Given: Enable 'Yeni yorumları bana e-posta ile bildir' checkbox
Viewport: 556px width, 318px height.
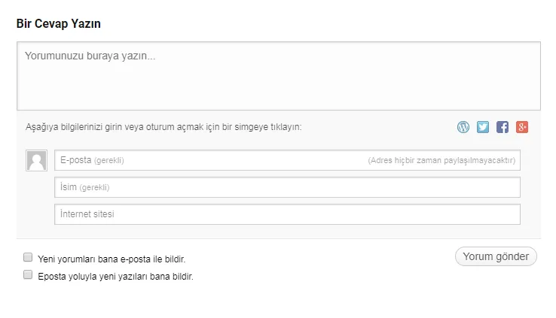Looking at the screenshot, I should pos(28,257).
